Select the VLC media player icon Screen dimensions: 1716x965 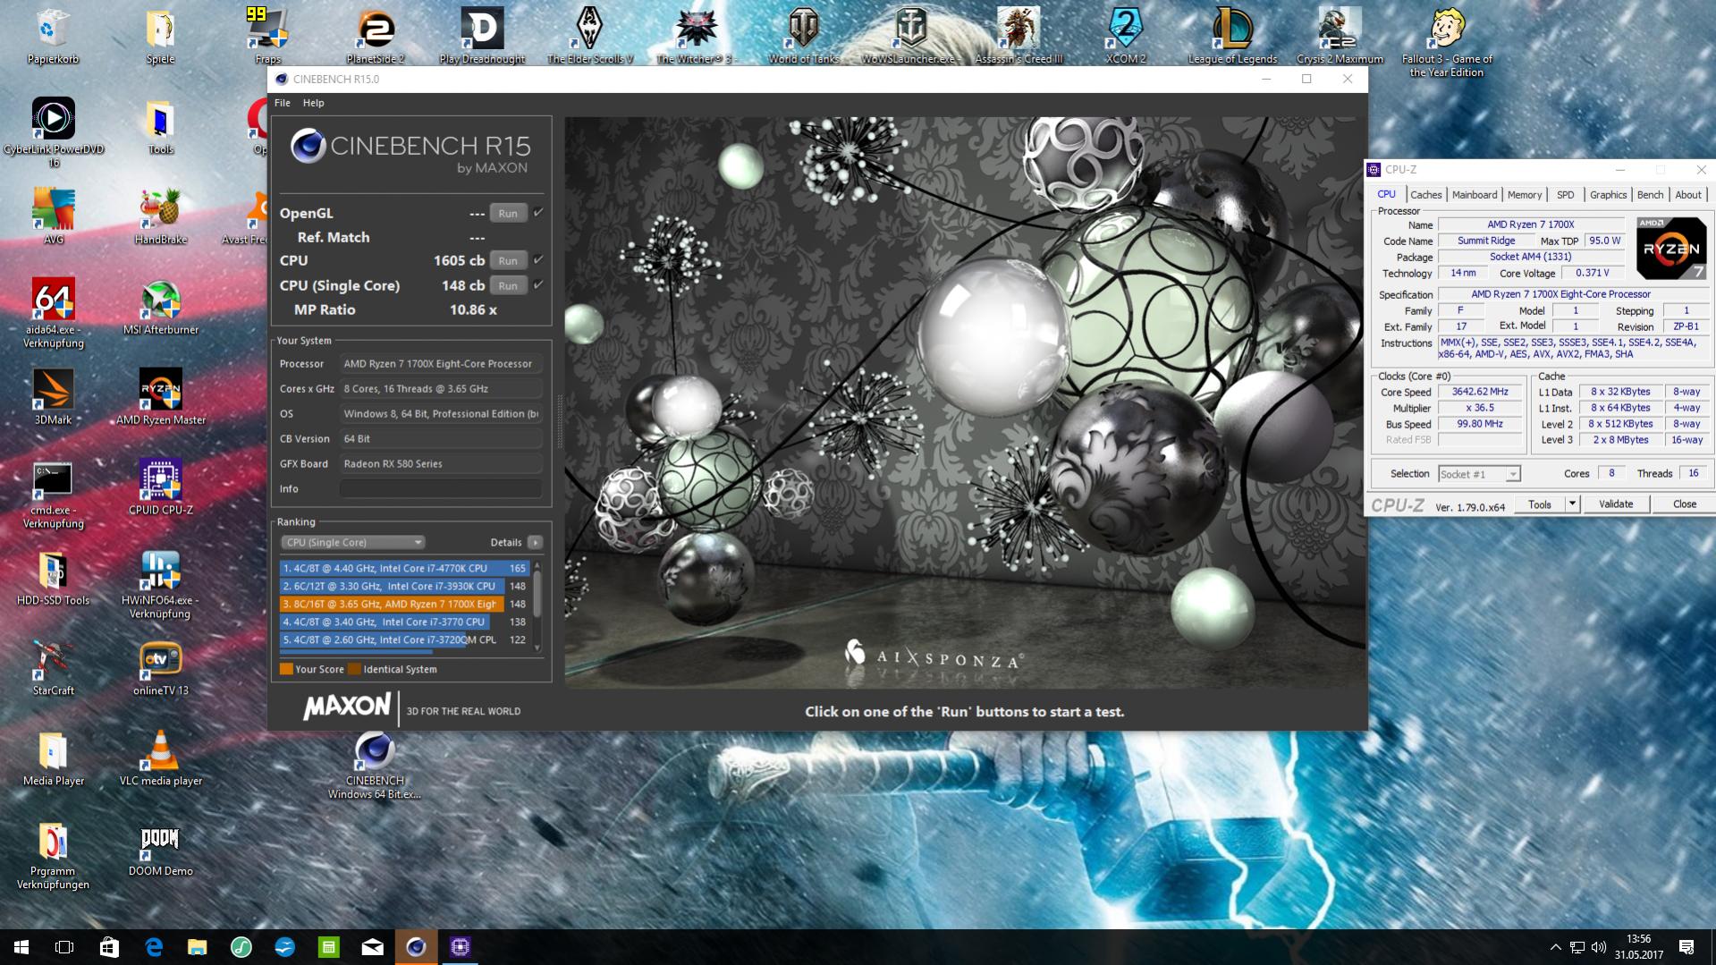[x=161, y=758]
